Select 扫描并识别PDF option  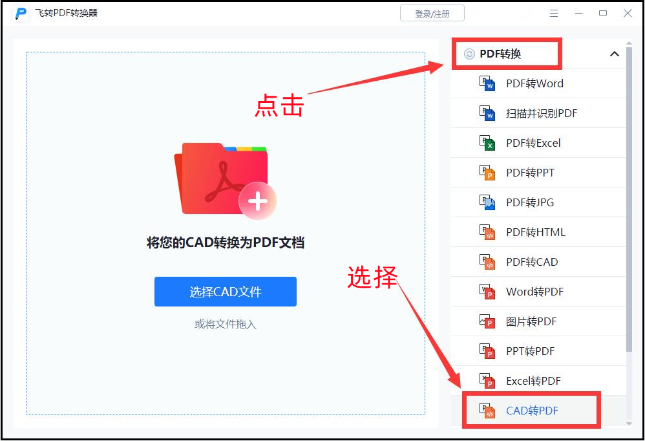pyautogui.click(x=538, y=113)
